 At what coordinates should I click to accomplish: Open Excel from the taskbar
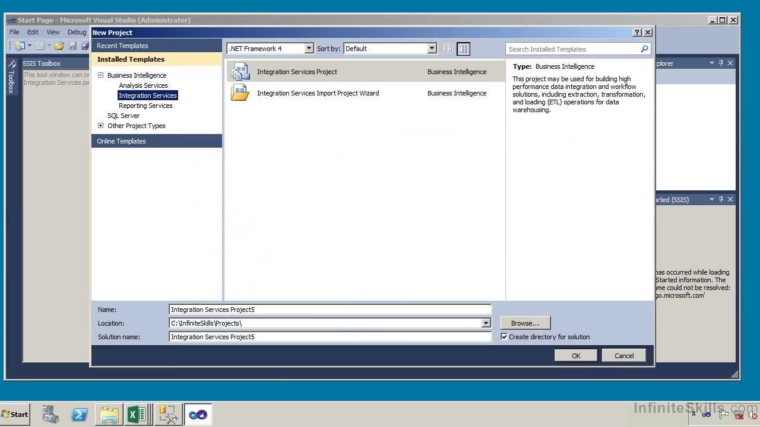[x=137, y=415]
